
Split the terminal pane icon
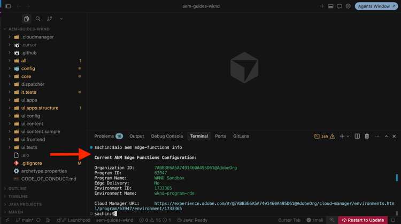click(x=357, y=137)
